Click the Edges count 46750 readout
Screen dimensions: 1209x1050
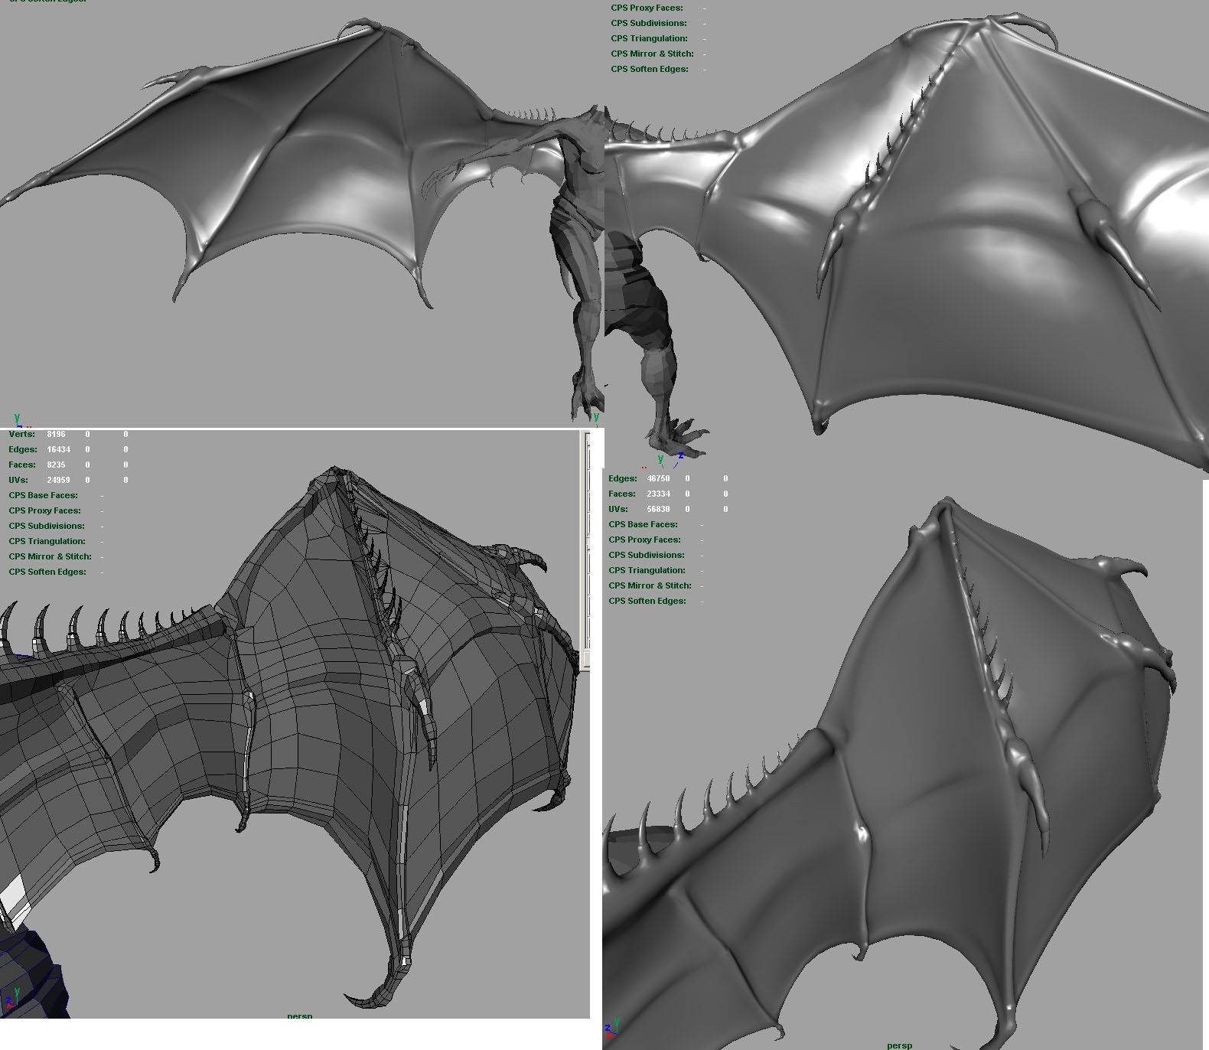coord(658,478)
